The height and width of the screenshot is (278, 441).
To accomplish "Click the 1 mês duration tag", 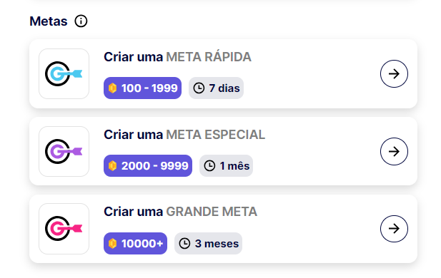I will pos(226,166).
